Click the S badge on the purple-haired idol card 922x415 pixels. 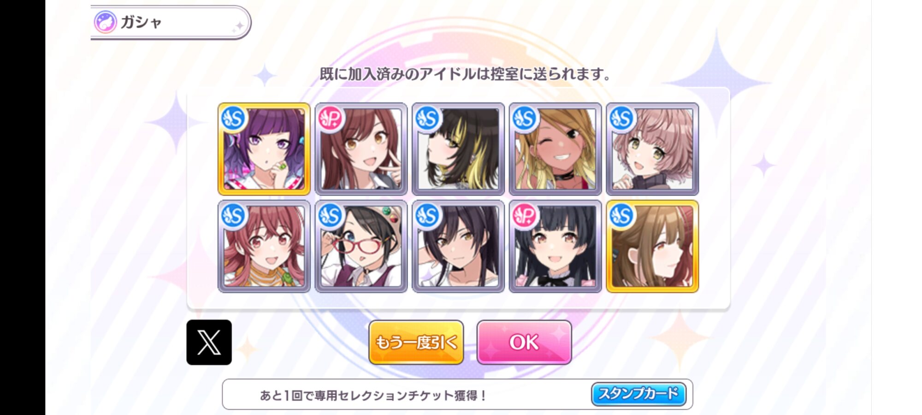point(233,119)
